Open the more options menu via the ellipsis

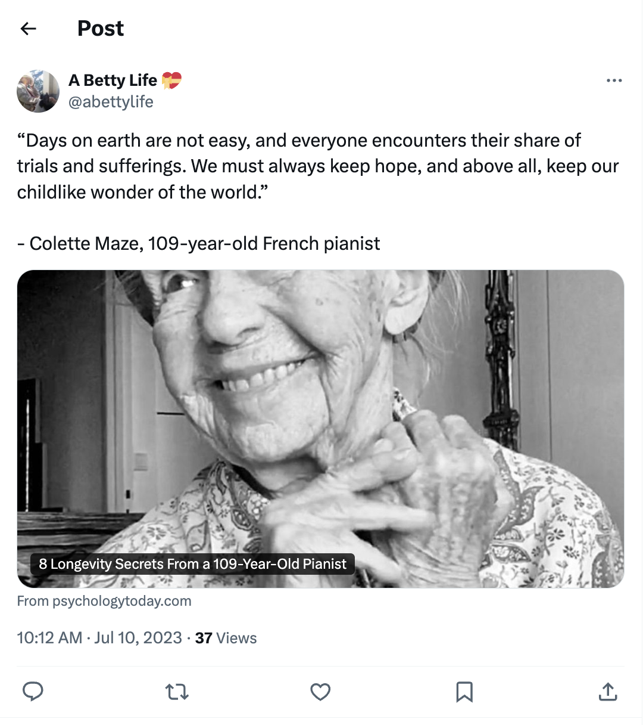pos(614,80)
